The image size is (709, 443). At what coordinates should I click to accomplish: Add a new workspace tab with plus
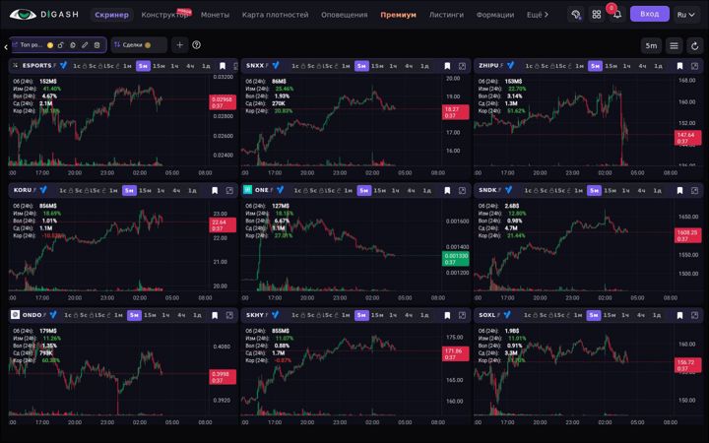(x=179, y=44)
